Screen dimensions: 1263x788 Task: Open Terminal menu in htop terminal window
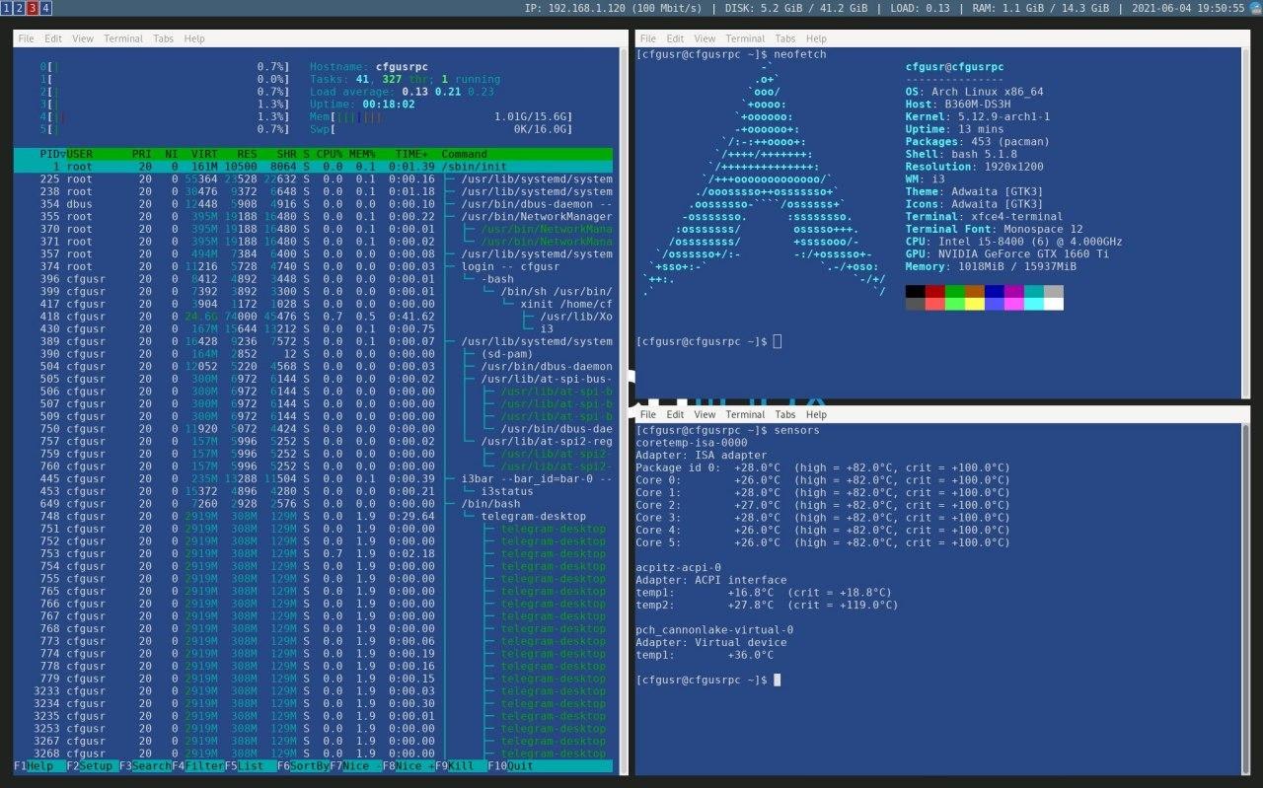coord(123,38)
